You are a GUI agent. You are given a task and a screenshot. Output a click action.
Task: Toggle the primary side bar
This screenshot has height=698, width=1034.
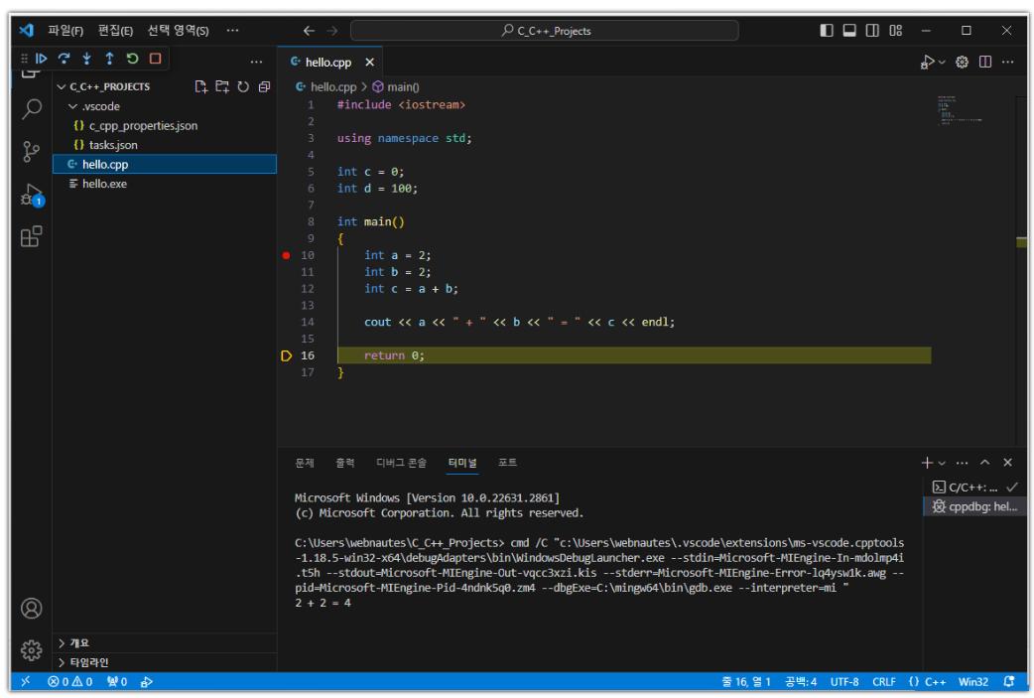[827, 31]
